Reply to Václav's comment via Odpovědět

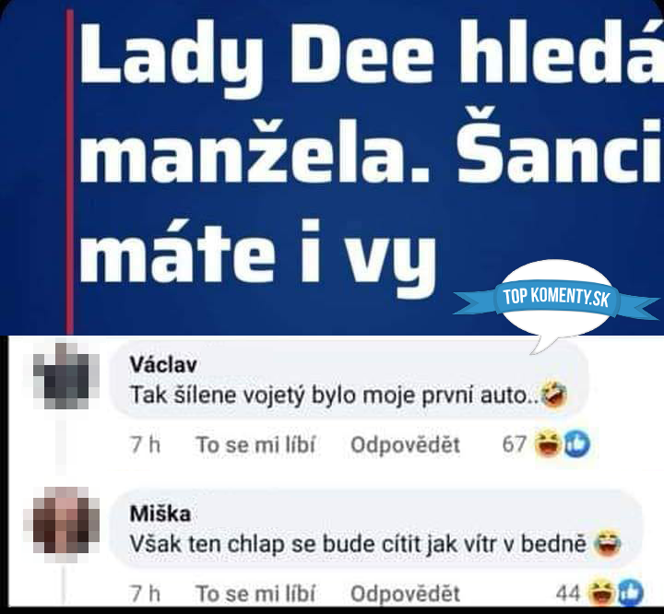coord(405,445)
